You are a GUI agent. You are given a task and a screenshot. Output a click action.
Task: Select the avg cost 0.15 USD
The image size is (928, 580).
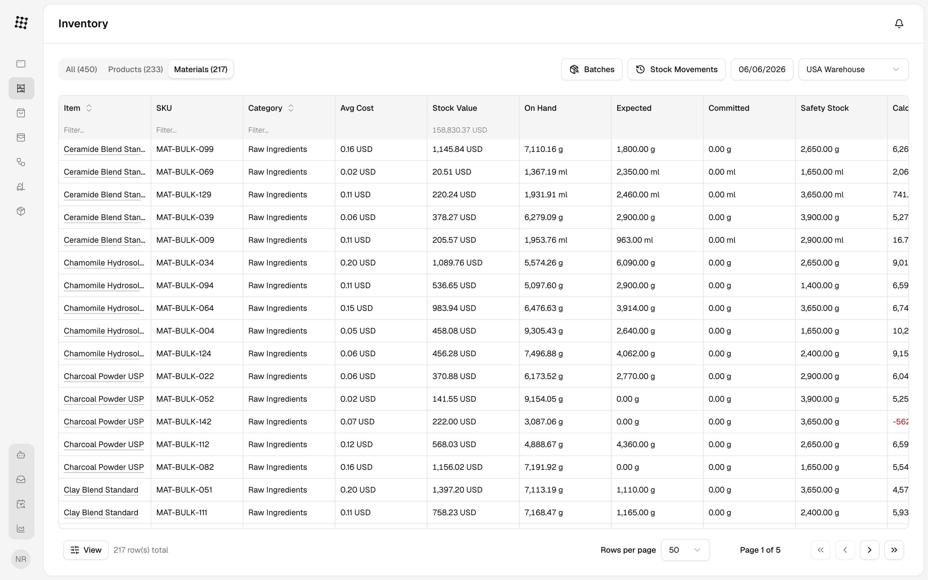[356, 308]
